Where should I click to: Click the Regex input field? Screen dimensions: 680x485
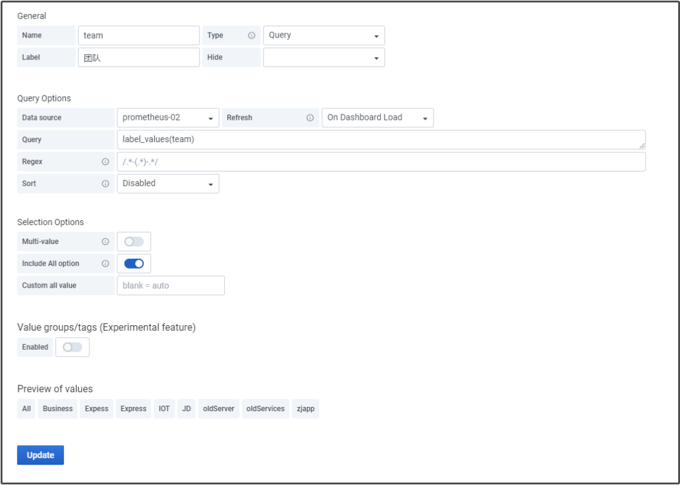(x=380, y=162)
